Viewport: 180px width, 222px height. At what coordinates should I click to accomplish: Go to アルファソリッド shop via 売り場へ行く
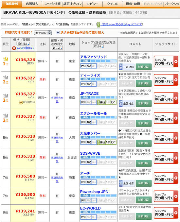click(166, 61)
